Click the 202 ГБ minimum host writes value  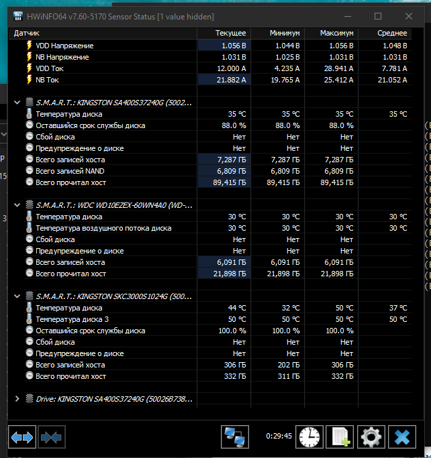click(289, 365)
